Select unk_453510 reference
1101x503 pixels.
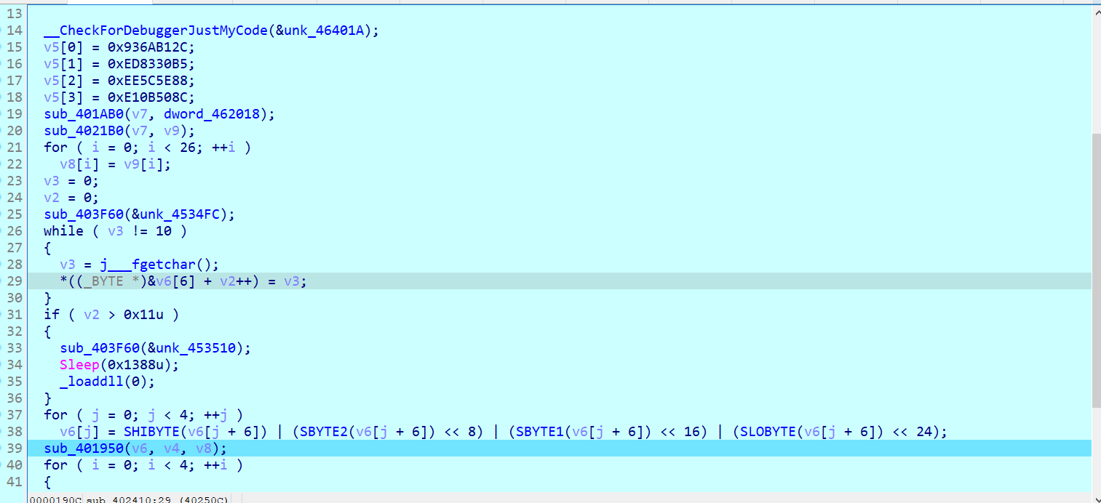[195, 348]
